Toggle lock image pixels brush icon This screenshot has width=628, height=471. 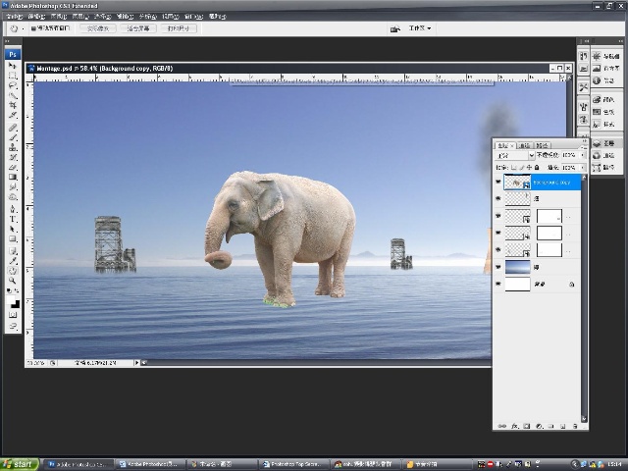(x=522, y=168)
